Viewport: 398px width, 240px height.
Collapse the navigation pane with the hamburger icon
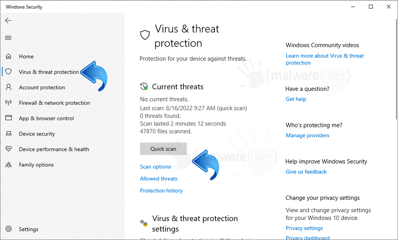[x=8, y=38]
